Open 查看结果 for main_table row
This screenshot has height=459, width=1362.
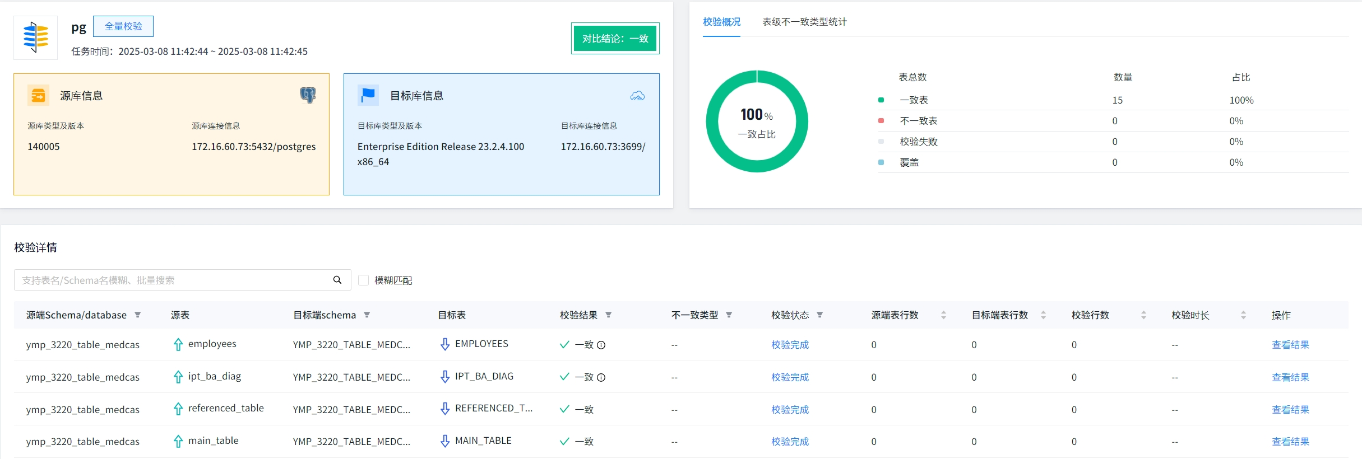coord(1290,442)
